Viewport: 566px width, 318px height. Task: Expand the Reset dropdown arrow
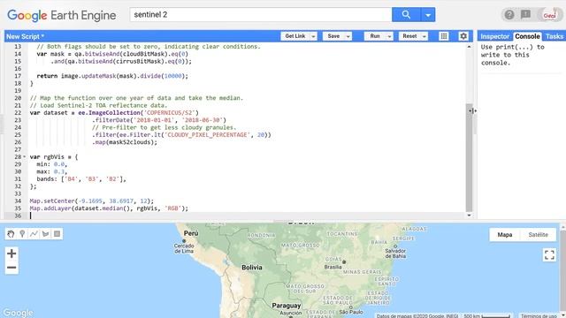(424, 36)
